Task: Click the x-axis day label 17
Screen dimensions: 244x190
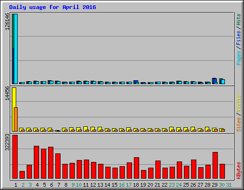Action: click(x=129, y=185)
